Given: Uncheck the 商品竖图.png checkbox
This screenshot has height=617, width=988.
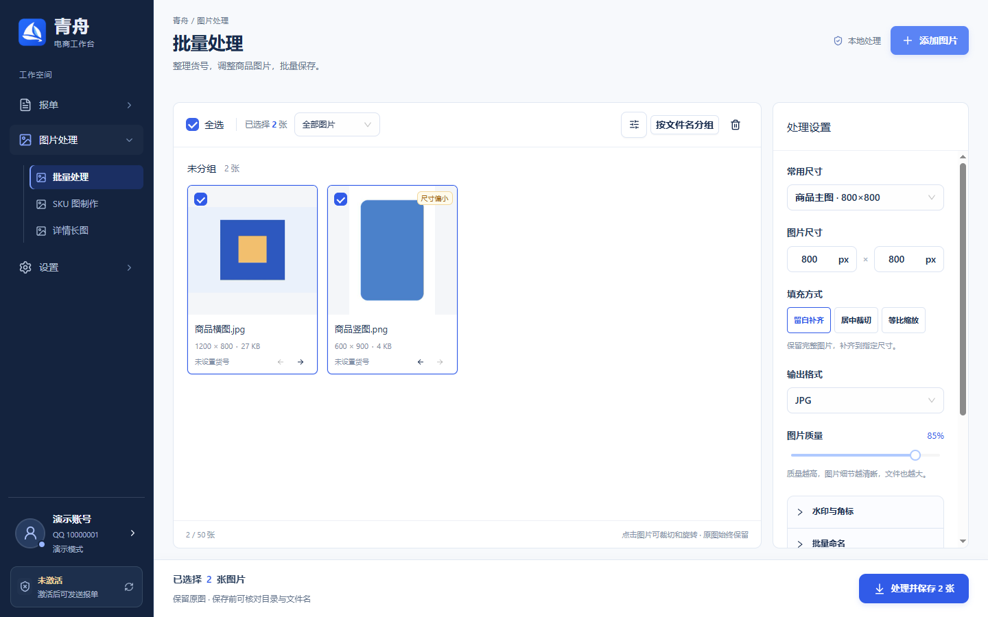Looking at the screenshot, I should 341,199.
